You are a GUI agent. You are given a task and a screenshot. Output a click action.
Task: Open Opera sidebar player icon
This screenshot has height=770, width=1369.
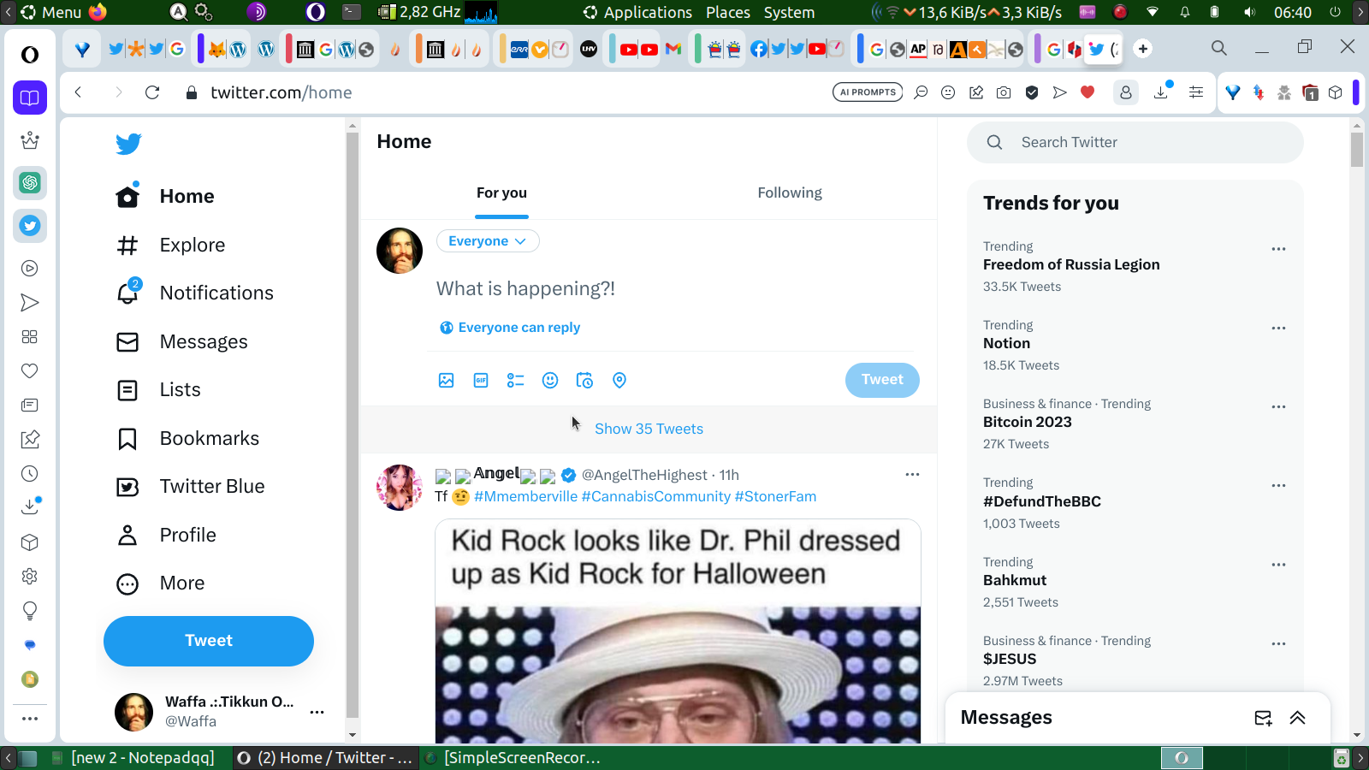click(x=30, y=269)
